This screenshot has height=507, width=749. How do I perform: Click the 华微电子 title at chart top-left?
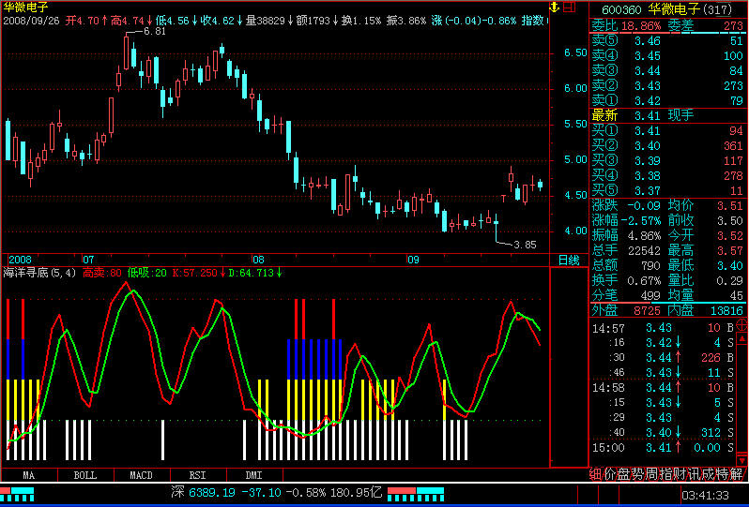click(25, 7)
